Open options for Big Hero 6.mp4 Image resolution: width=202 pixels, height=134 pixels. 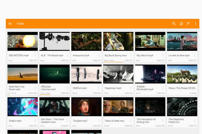click(163, 55)
